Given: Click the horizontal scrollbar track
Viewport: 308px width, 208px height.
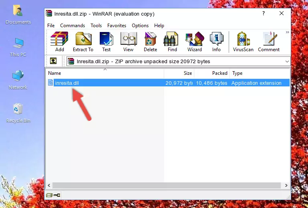Looking at the screenshot, I should point(167,185).
